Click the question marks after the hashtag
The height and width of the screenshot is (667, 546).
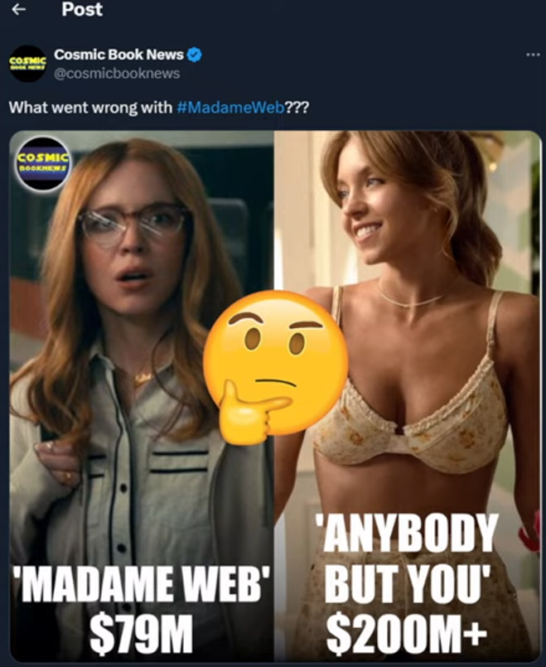click(x=297, y=107)
